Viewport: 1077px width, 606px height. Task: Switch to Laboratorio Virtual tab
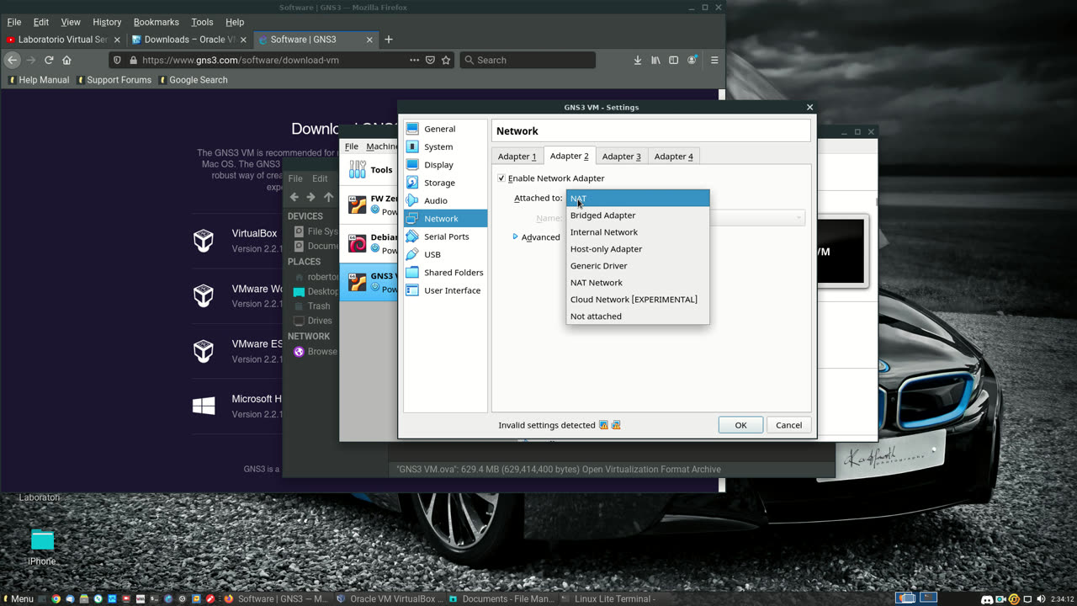point(63,40)
